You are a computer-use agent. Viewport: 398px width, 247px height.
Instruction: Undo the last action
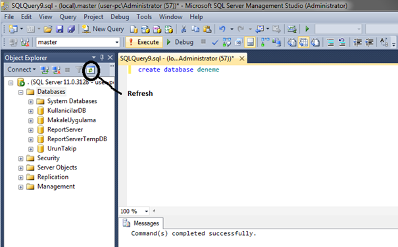click(x=222, y=29)
